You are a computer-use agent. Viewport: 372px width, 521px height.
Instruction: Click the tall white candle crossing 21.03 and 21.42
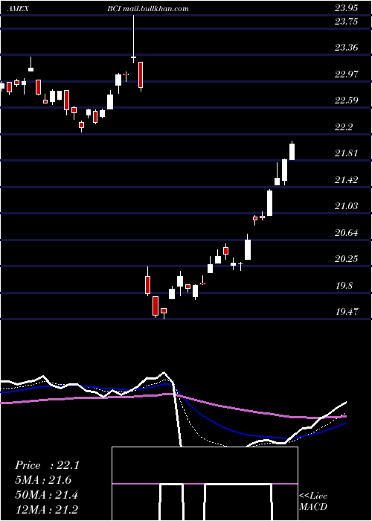coord(269,202)
